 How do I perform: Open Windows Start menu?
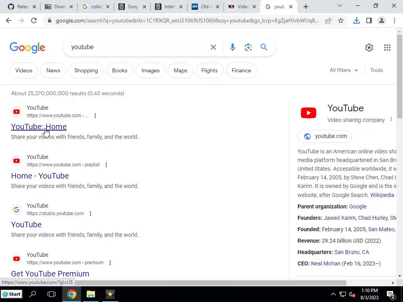coord(11,294)
